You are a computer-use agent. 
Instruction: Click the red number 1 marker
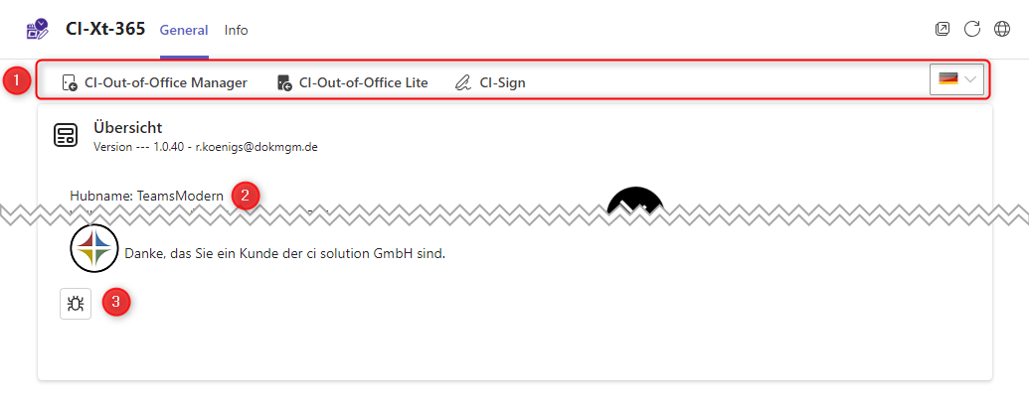[16, 80]
